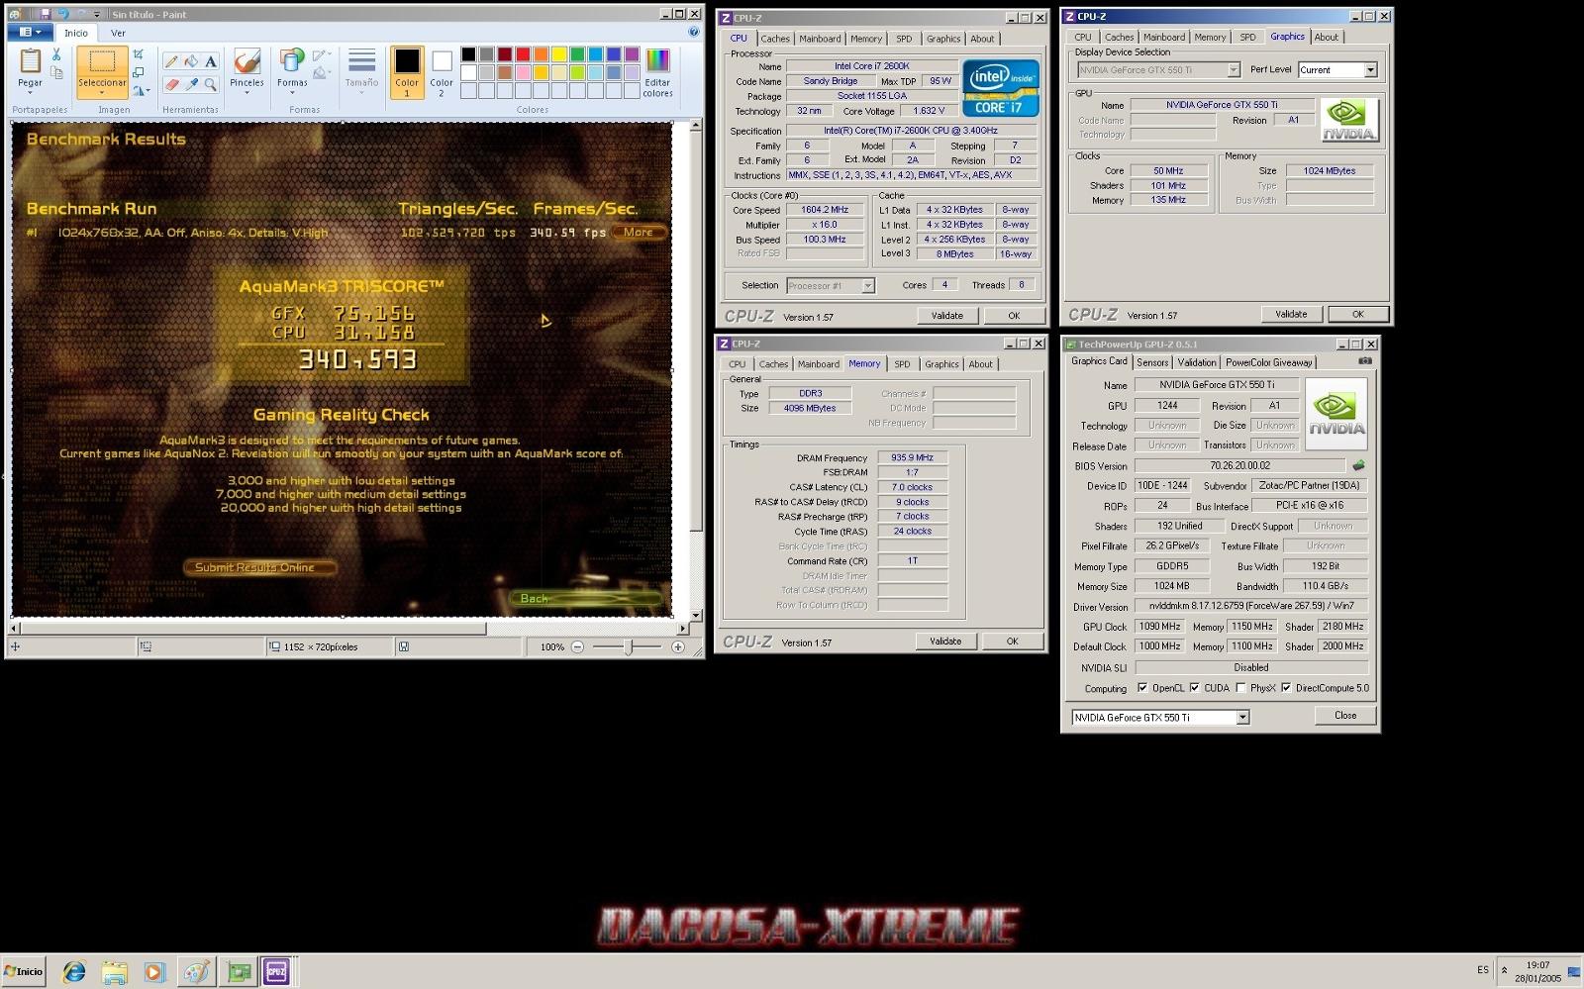The height and width of the screenshot is (989, 1584).
Task: Open the Perf Level Current dropdown
Action: pyautogui.click(x=1370, y=70)
